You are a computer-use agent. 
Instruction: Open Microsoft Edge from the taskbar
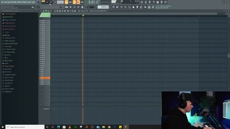click(59, 127)
